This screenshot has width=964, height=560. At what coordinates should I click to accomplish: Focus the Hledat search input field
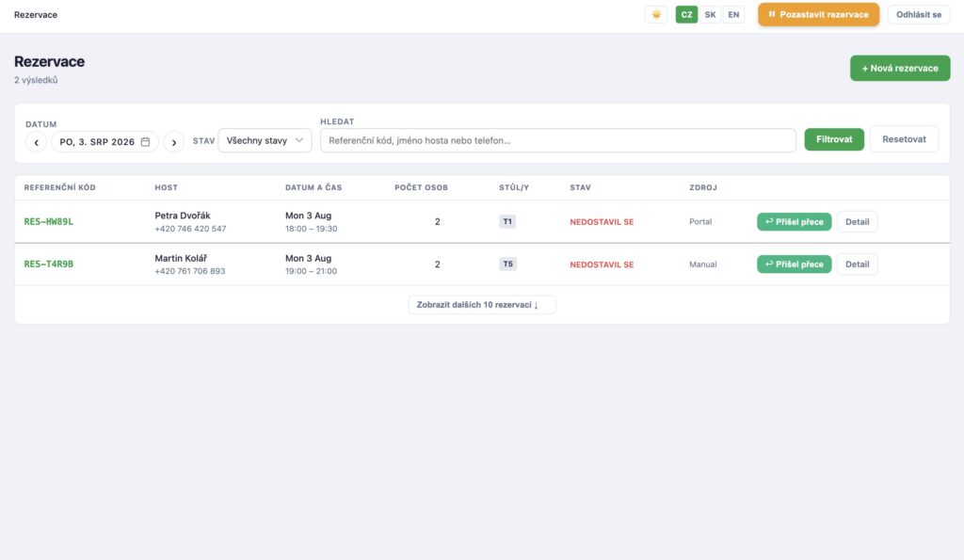pyautogui.click(x=558, y=140)
